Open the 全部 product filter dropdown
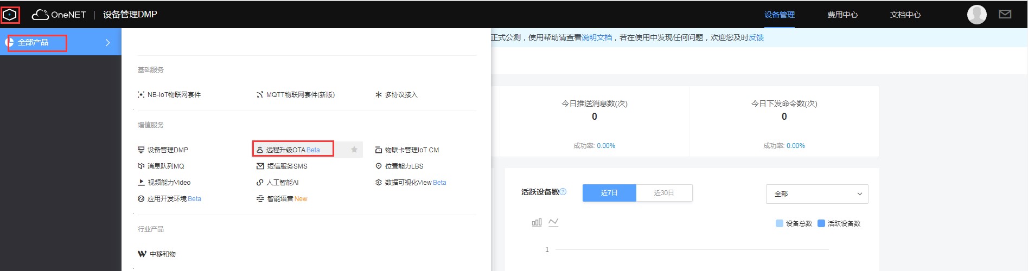 [817, 194]
